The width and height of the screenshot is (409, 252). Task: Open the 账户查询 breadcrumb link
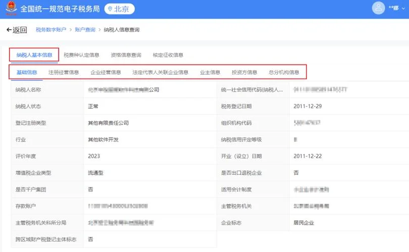coord(85,30)
